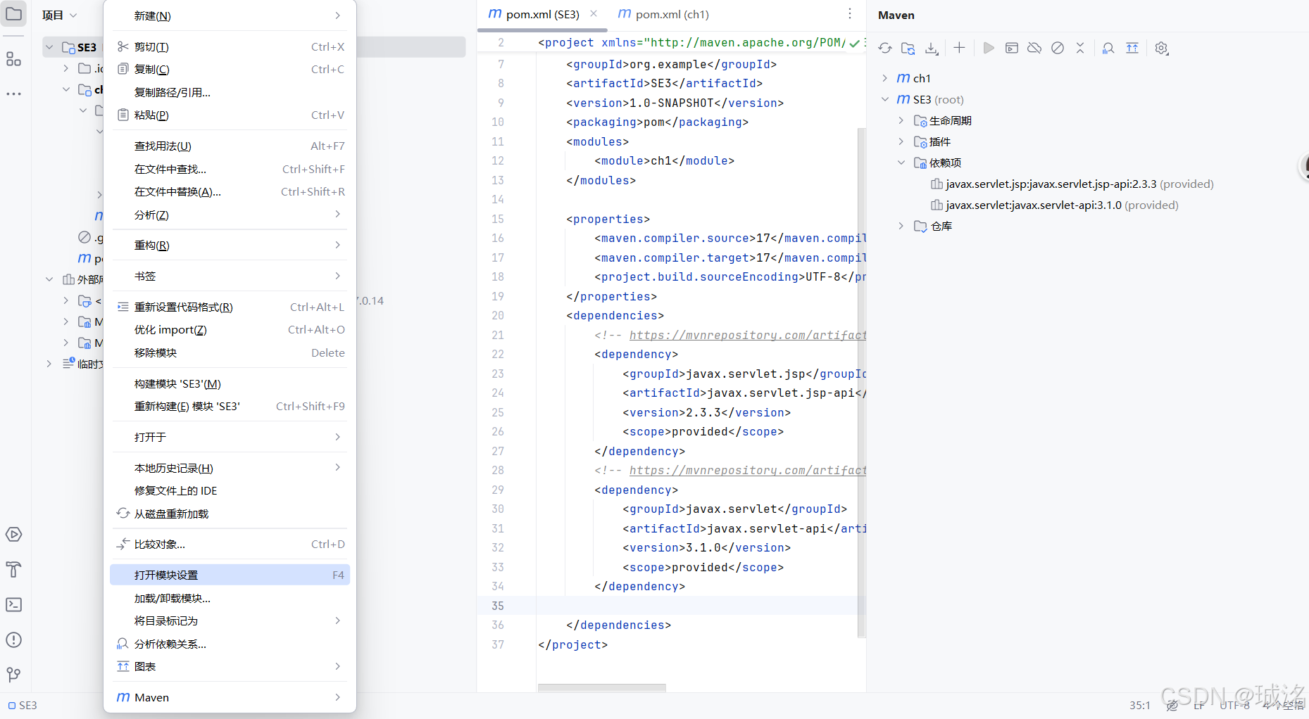This screenshot has height=719, width=1309.
Task: Open the Problems tool window icon
Action: click(x=13, y=640)
